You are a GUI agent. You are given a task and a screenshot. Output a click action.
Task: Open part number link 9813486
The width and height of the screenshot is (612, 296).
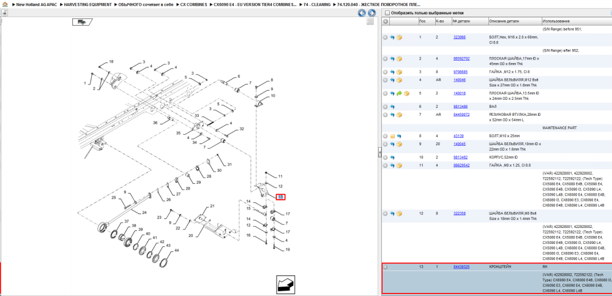point(460,107)
